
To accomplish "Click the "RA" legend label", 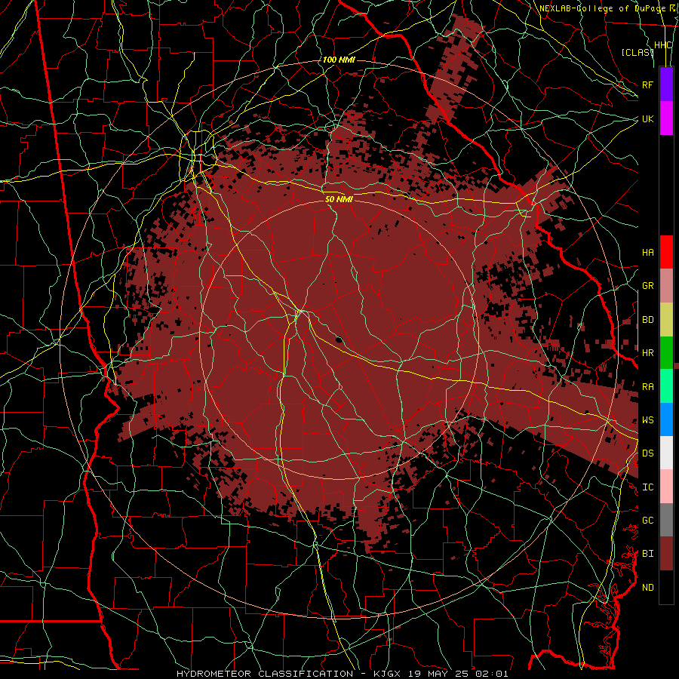I will tap(647, 387).
